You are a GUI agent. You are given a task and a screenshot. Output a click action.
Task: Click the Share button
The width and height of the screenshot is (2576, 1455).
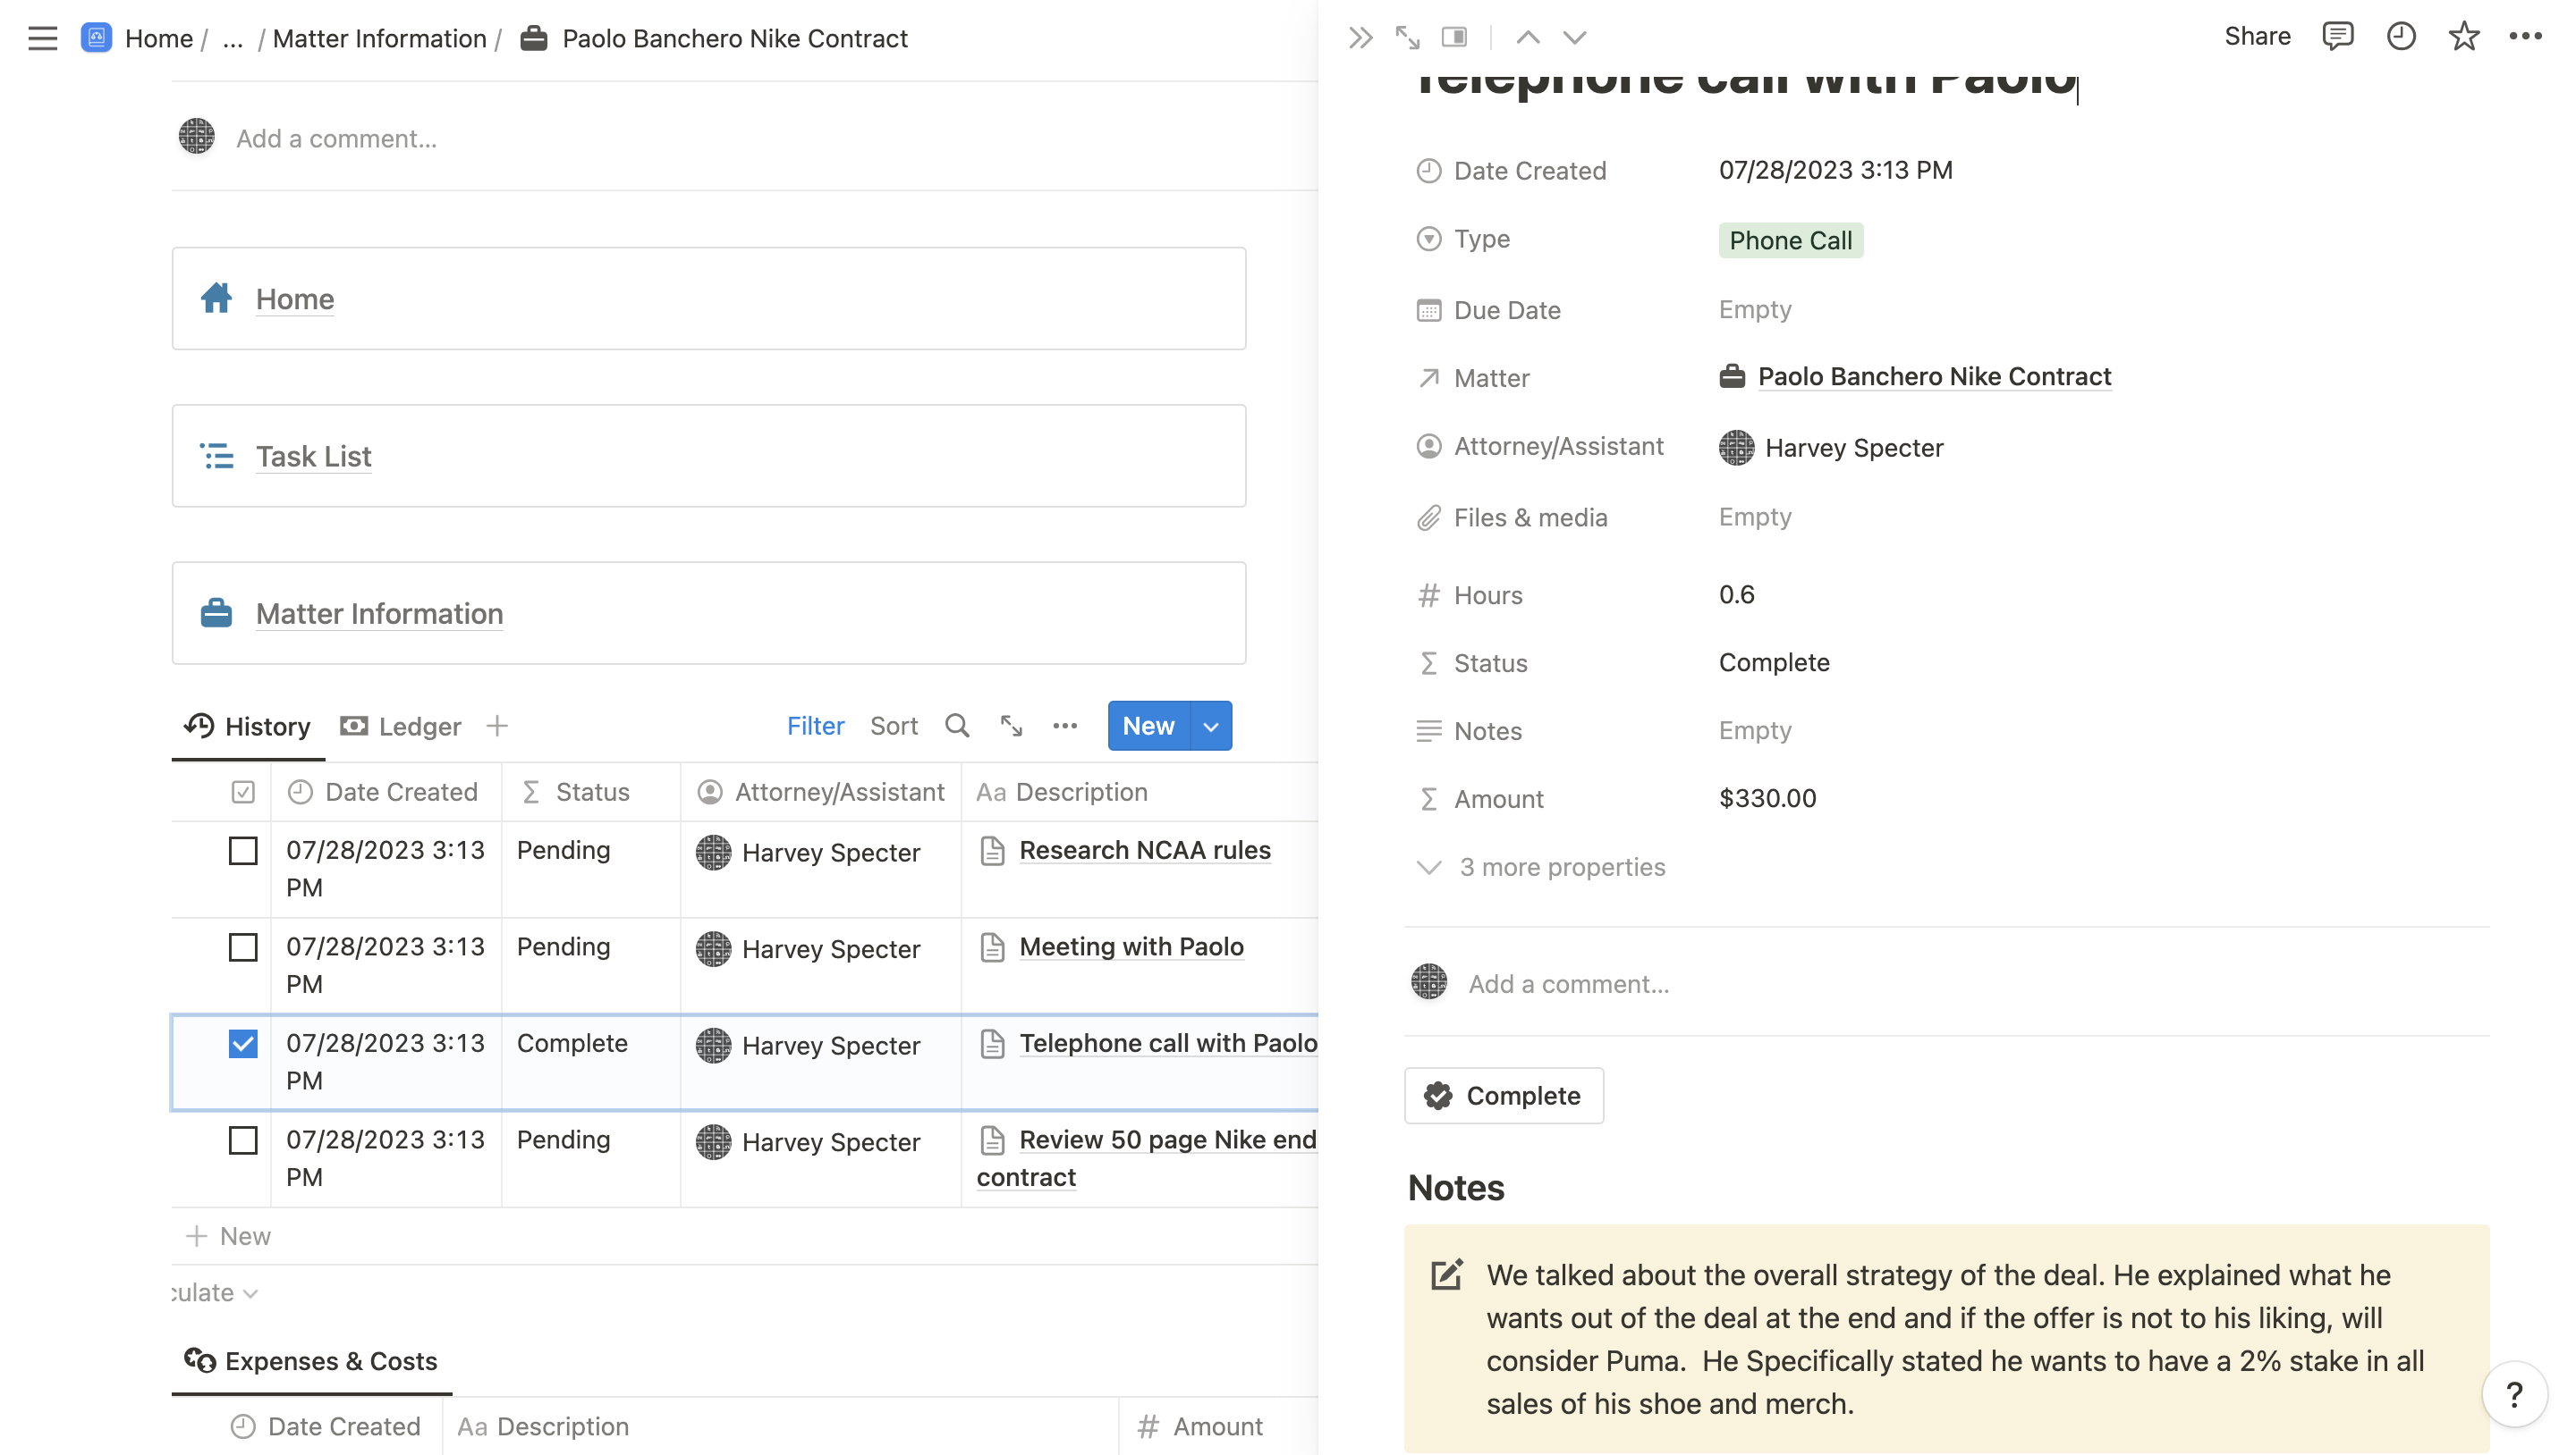[x=2257, y=37]
